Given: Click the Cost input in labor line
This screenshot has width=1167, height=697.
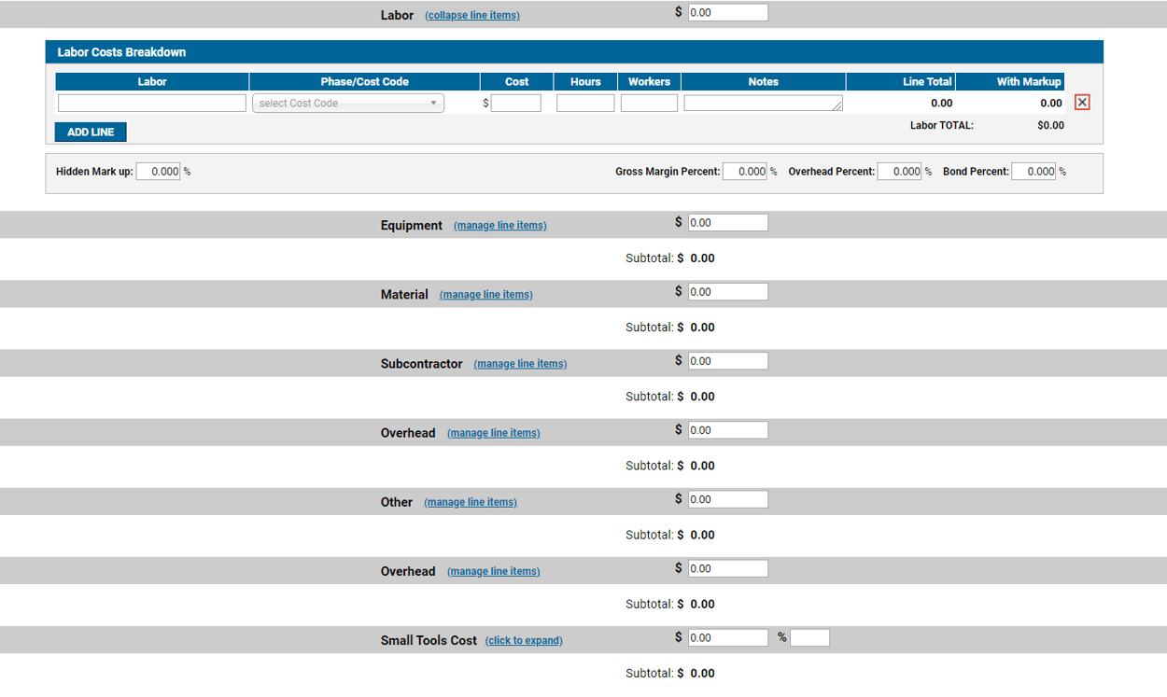Looking at the screenshot, I should click(516, 104).
